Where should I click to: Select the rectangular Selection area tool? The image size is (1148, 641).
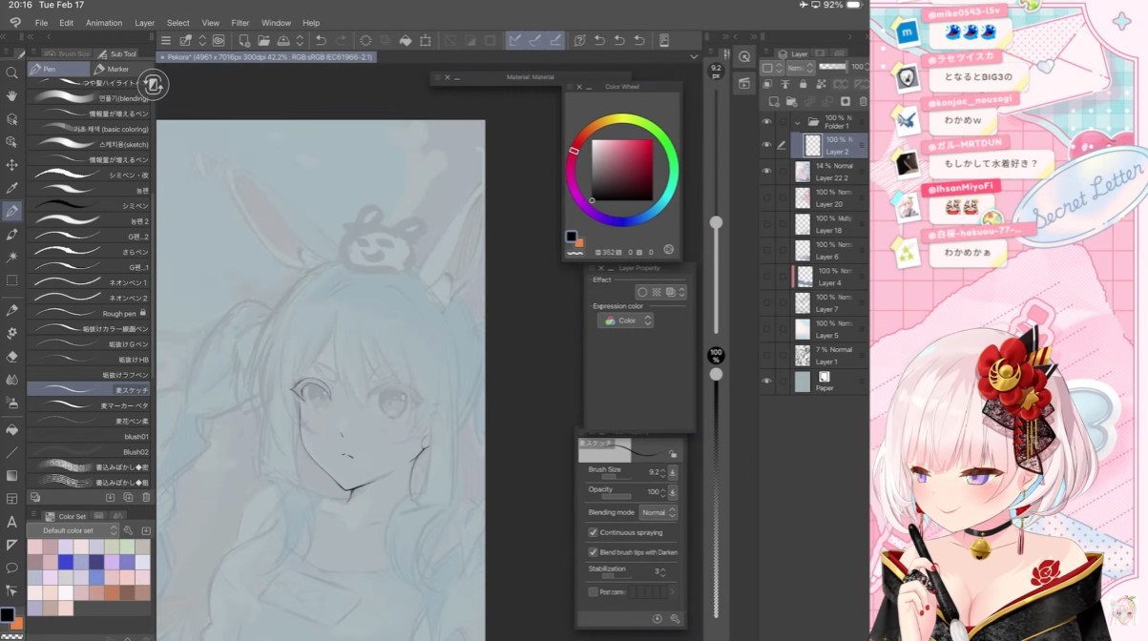point(11,280)
